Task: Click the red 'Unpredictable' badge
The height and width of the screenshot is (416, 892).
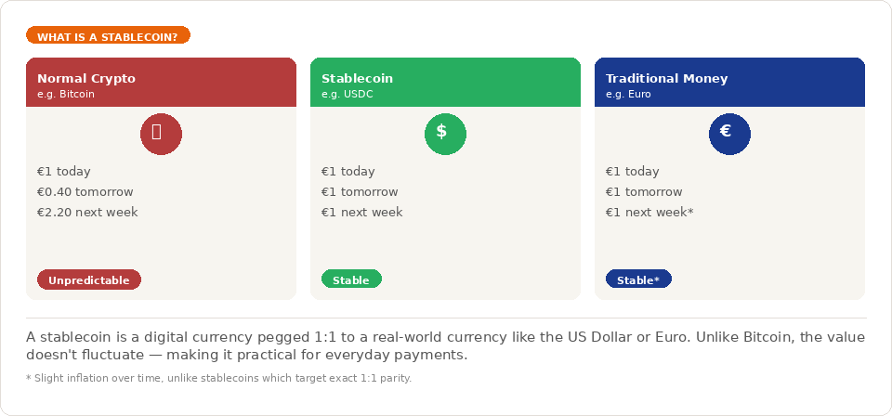Action: 89,279
